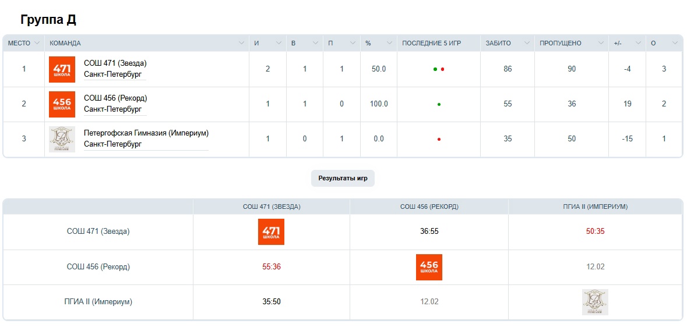Click the red dot in the Петергофская Гимназия row
The height and width of the screenshot is (331, 687).
click(x=439, y=140)
